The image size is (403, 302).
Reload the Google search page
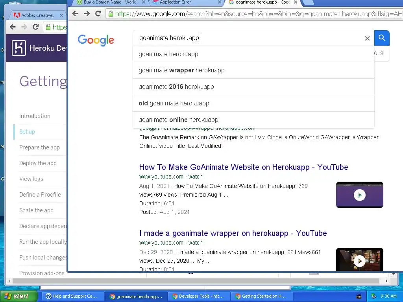(x=98, y=14)
